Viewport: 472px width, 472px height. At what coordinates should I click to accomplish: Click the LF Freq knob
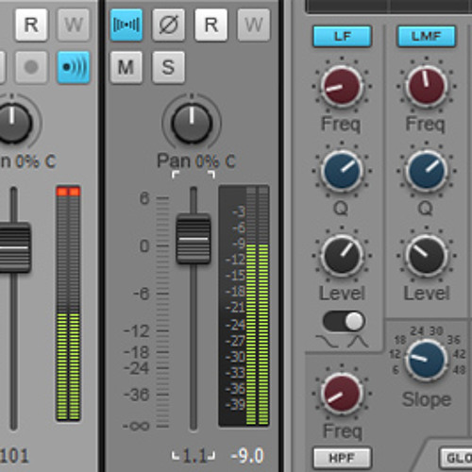click(342, 86)
